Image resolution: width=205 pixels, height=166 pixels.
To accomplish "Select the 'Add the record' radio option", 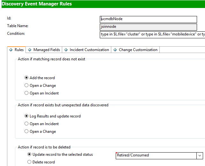I will (27, 78).
